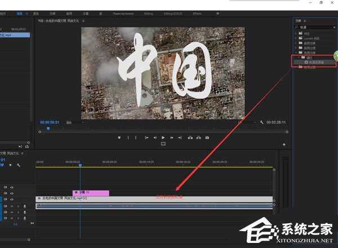Image resolution: width=338 pixels, height=248 pixels.
Task: Click the Program monitor scrubber playhead
Action: pyautogui.click(x=48, y=129)
